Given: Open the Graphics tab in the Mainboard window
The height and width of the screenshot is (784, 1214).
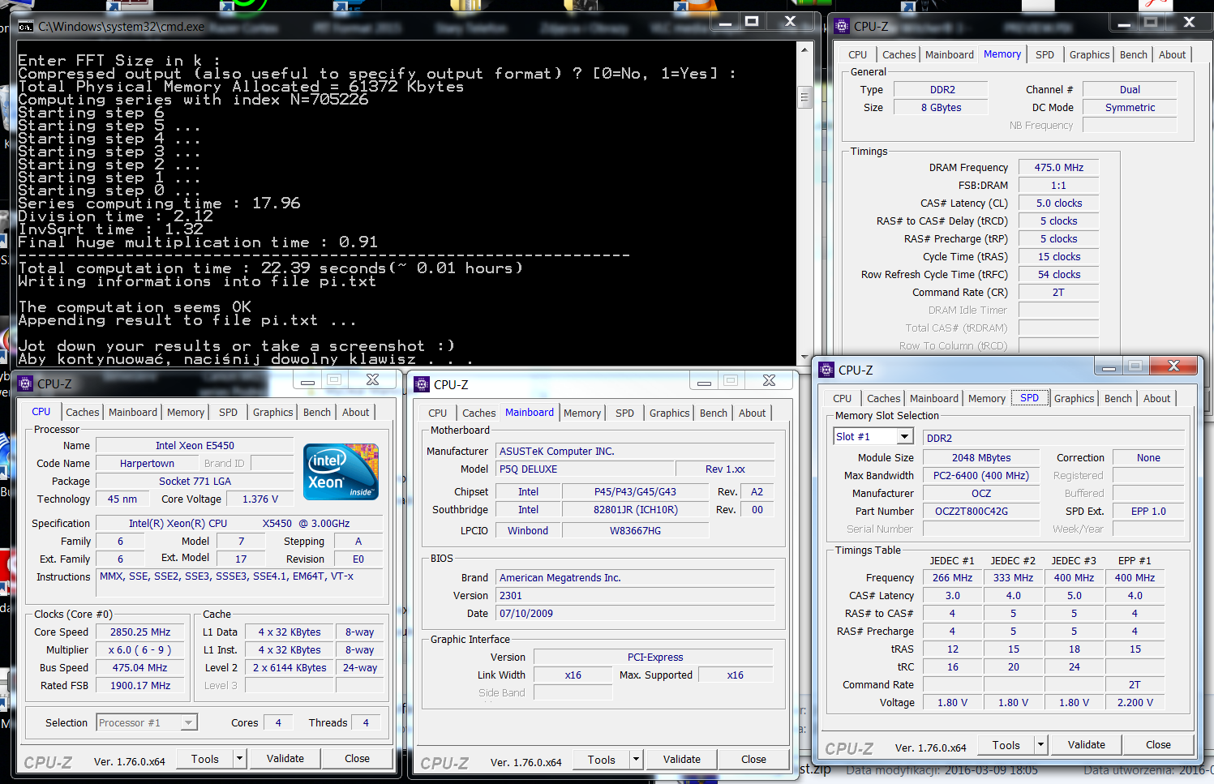Looking at the screenshot, I should 669,413.
